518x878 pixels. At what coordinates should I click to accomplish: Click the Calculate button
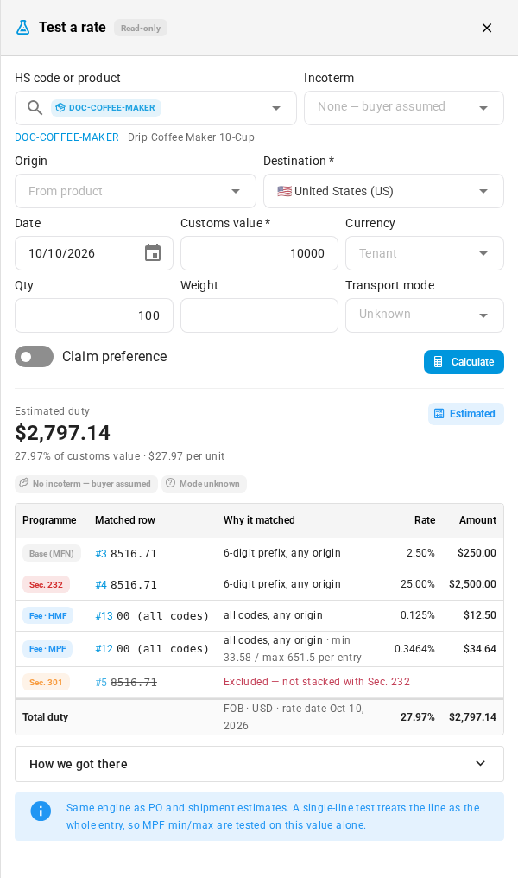tap(464, 362)
